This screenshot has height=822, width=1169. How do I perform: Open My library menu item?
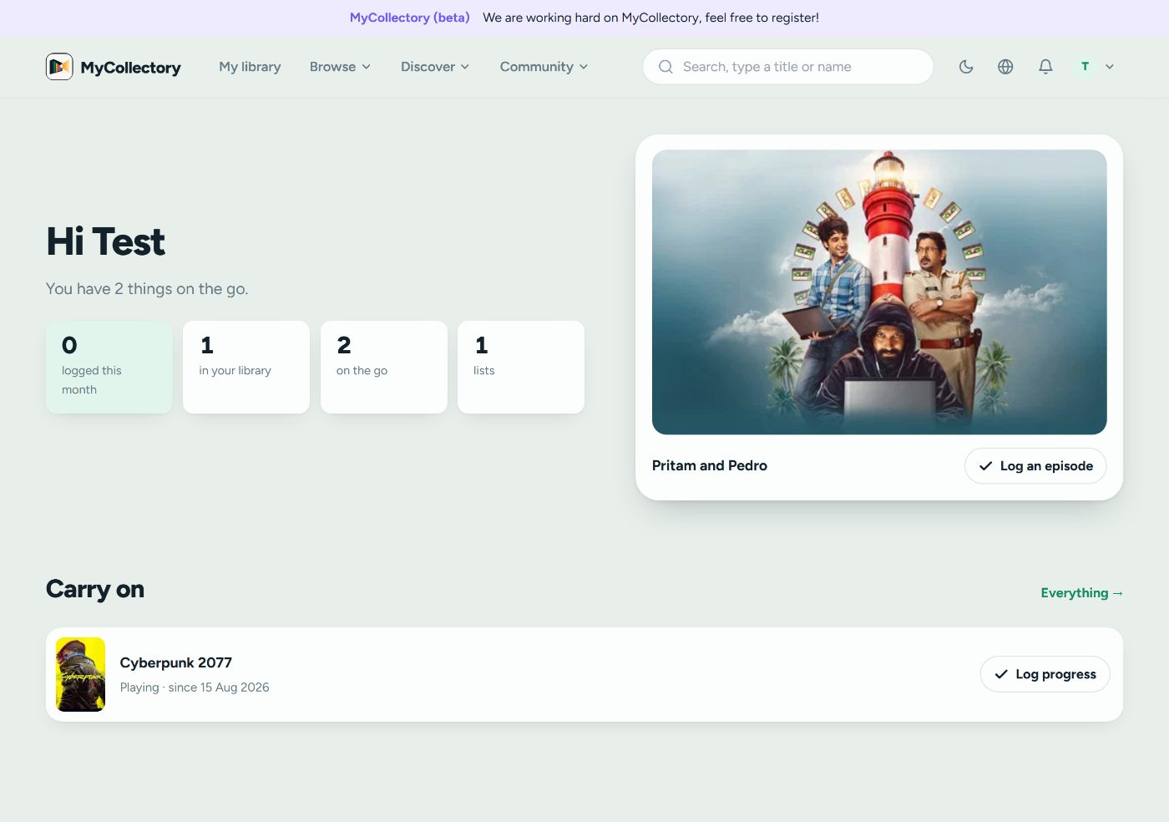click(250, 67)
